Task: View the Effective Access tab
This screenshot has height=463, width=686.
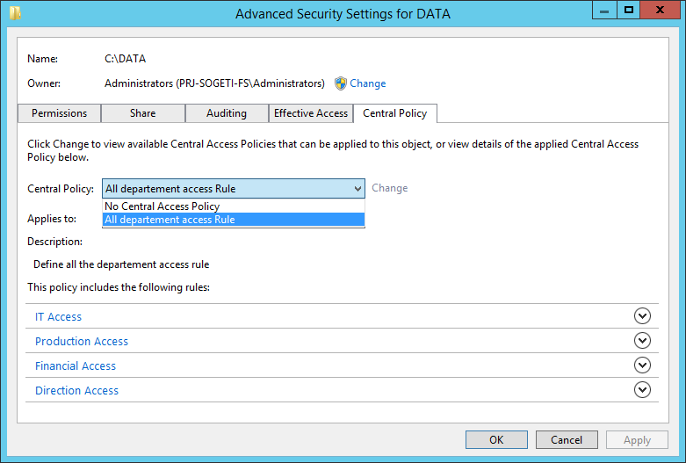Action: pos(311,113)
